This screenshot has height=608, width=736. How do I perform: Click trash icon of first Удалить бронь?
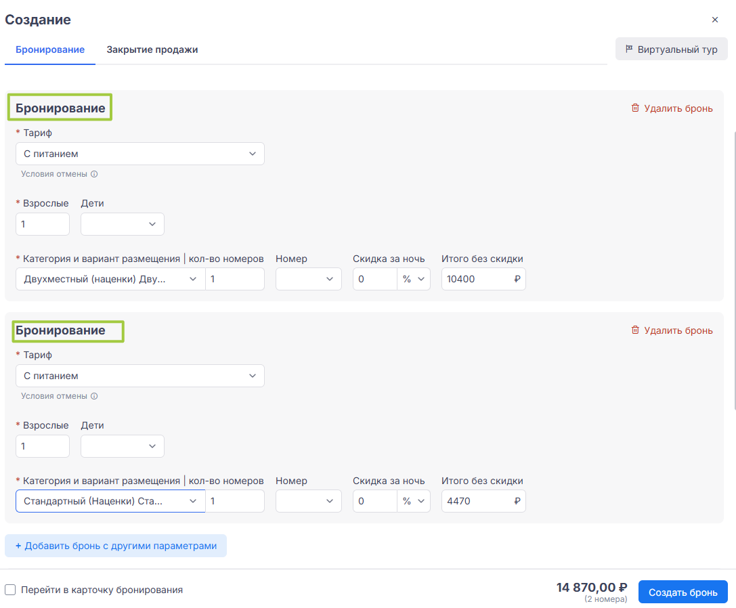tap(635, 108)
